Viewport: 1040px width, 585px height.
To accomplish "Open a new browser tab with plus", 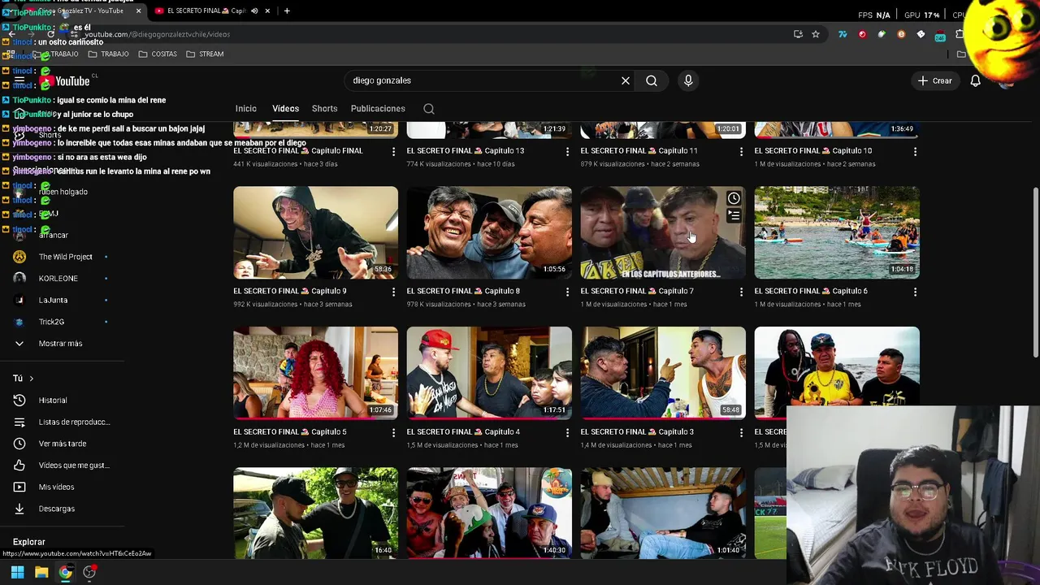I will coord(287,11).
